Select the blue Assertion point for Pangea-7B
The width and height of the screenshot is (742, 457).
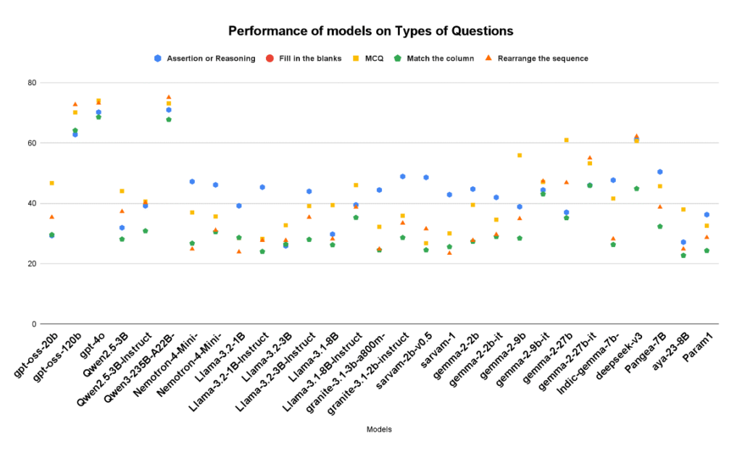point(659,172)
